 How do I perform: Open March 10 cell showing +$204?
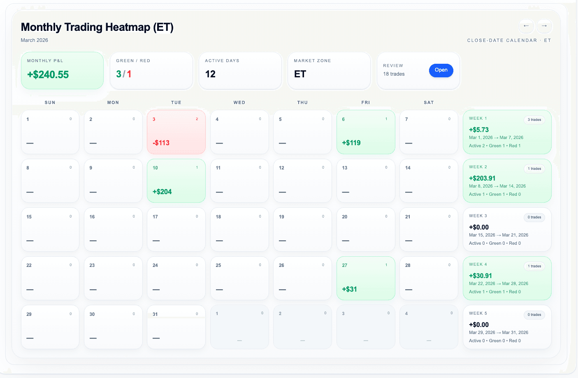click(x=176, y=181)
